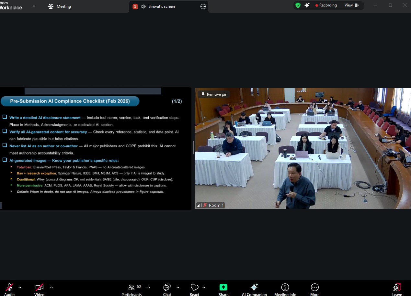Expand the Zoom Workplace dropdown chevron
The height and width of the screenshot is (296, 411).
click(x=34, y=6)
